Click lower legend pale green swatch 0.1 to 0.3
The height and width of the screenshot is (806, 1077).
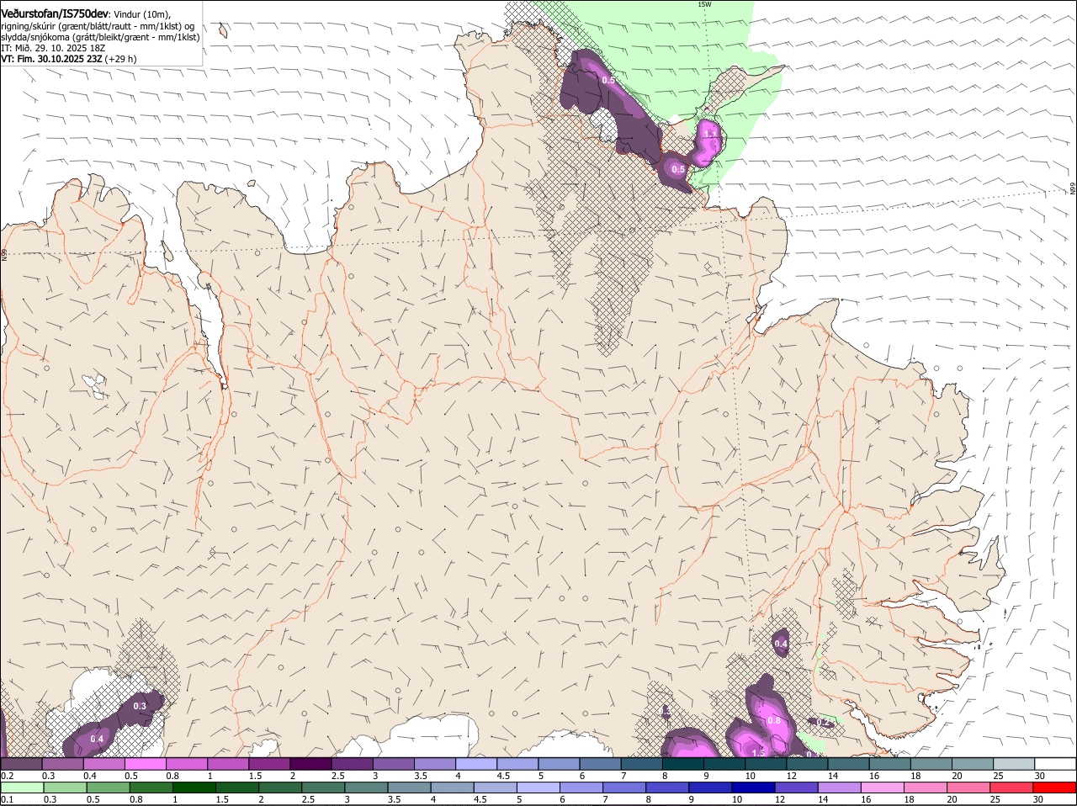[x=22, y=787]
